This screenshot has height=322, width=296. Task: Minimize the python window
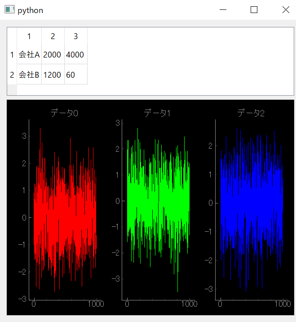223,9
